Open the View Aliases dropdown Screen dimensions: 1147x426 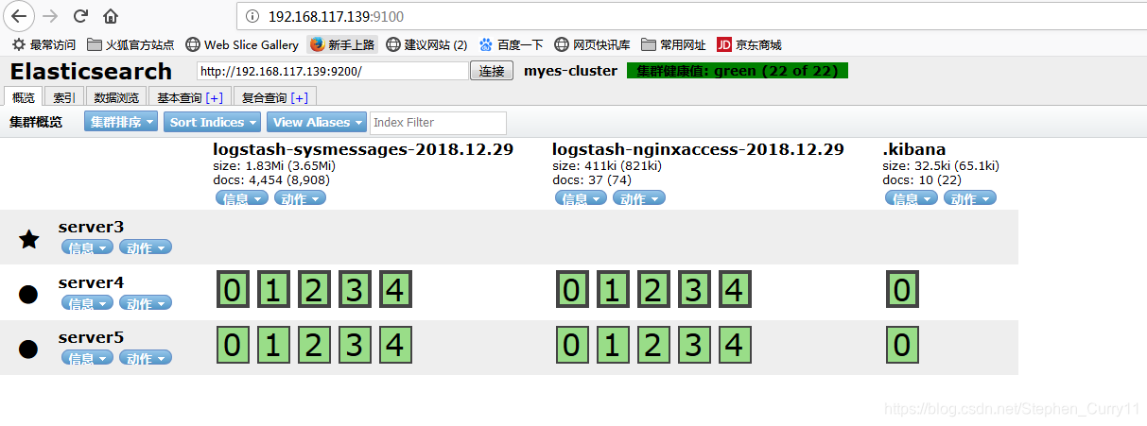point(317,122)
